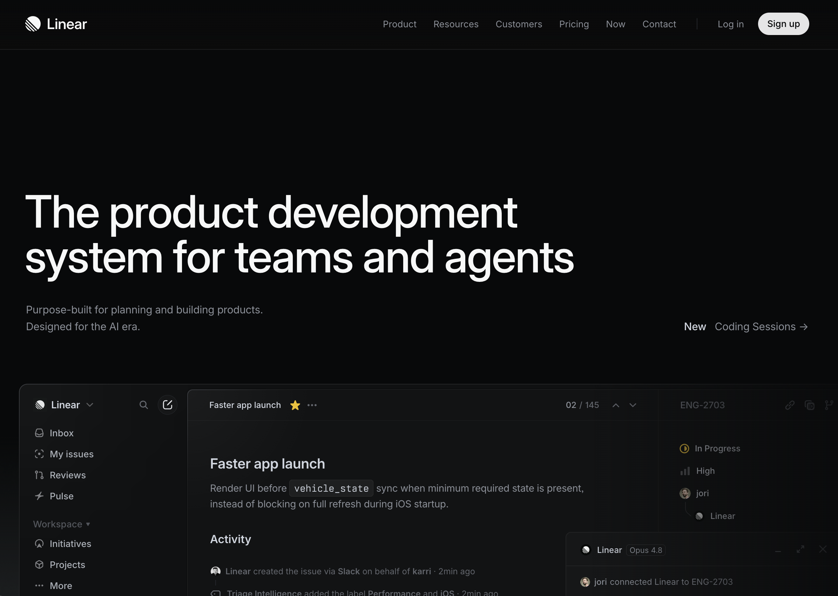Copy issue link icon
The height and width of the screenshot is (596, 838).
click(790, 405)
